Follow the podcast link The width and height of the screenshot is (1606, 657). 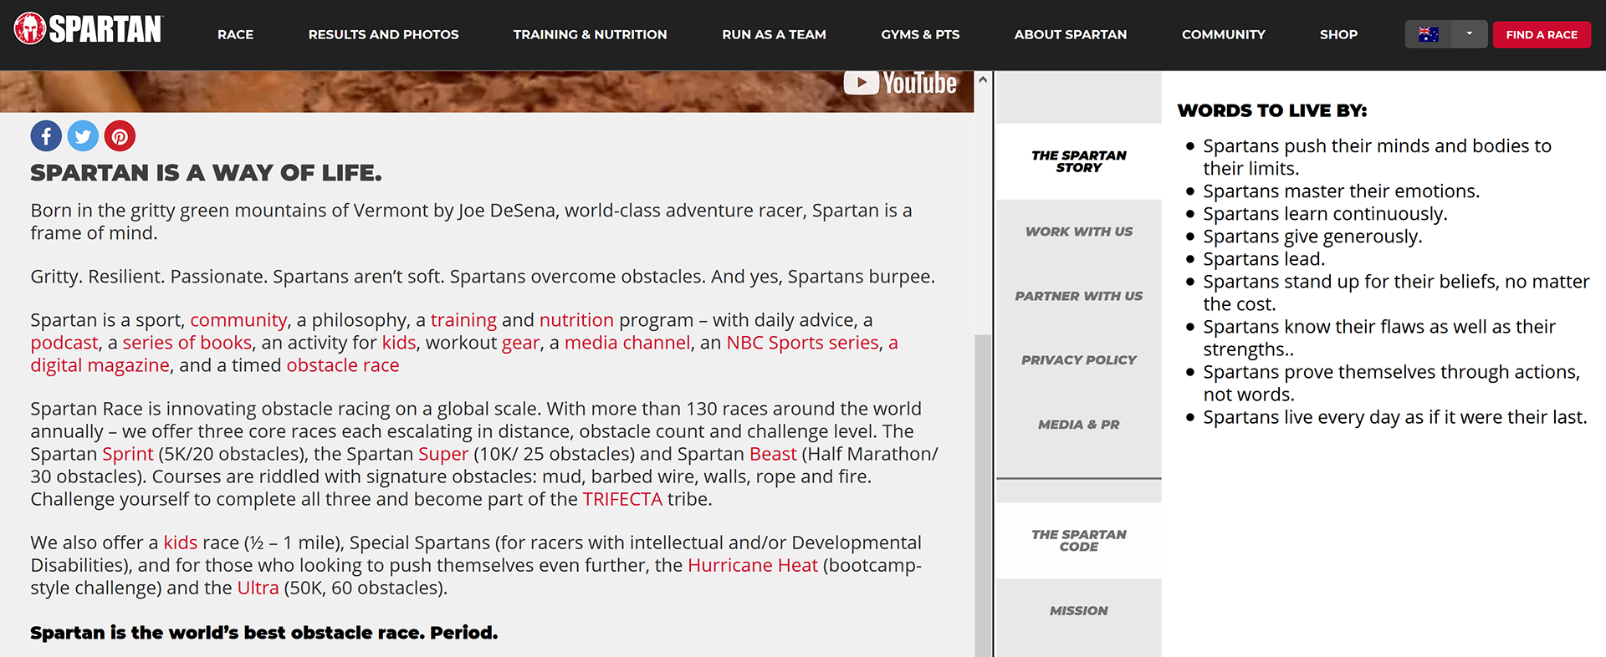pyautogui.click(x=64, y=343)
